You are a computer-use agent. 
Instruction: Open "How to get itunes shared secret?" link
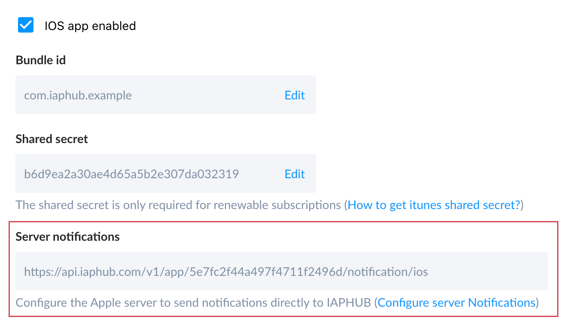click(434, 205)
